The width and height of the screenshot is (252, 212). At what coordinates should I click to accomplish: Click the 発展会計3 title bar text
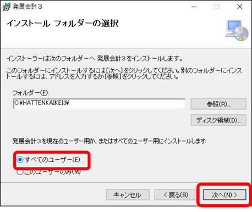click(x=28, y=7)
